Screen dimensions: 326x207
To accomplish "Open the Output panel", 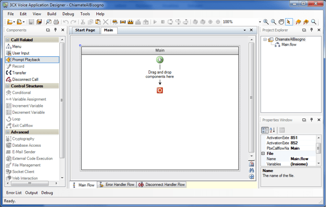I will point(31,193).
